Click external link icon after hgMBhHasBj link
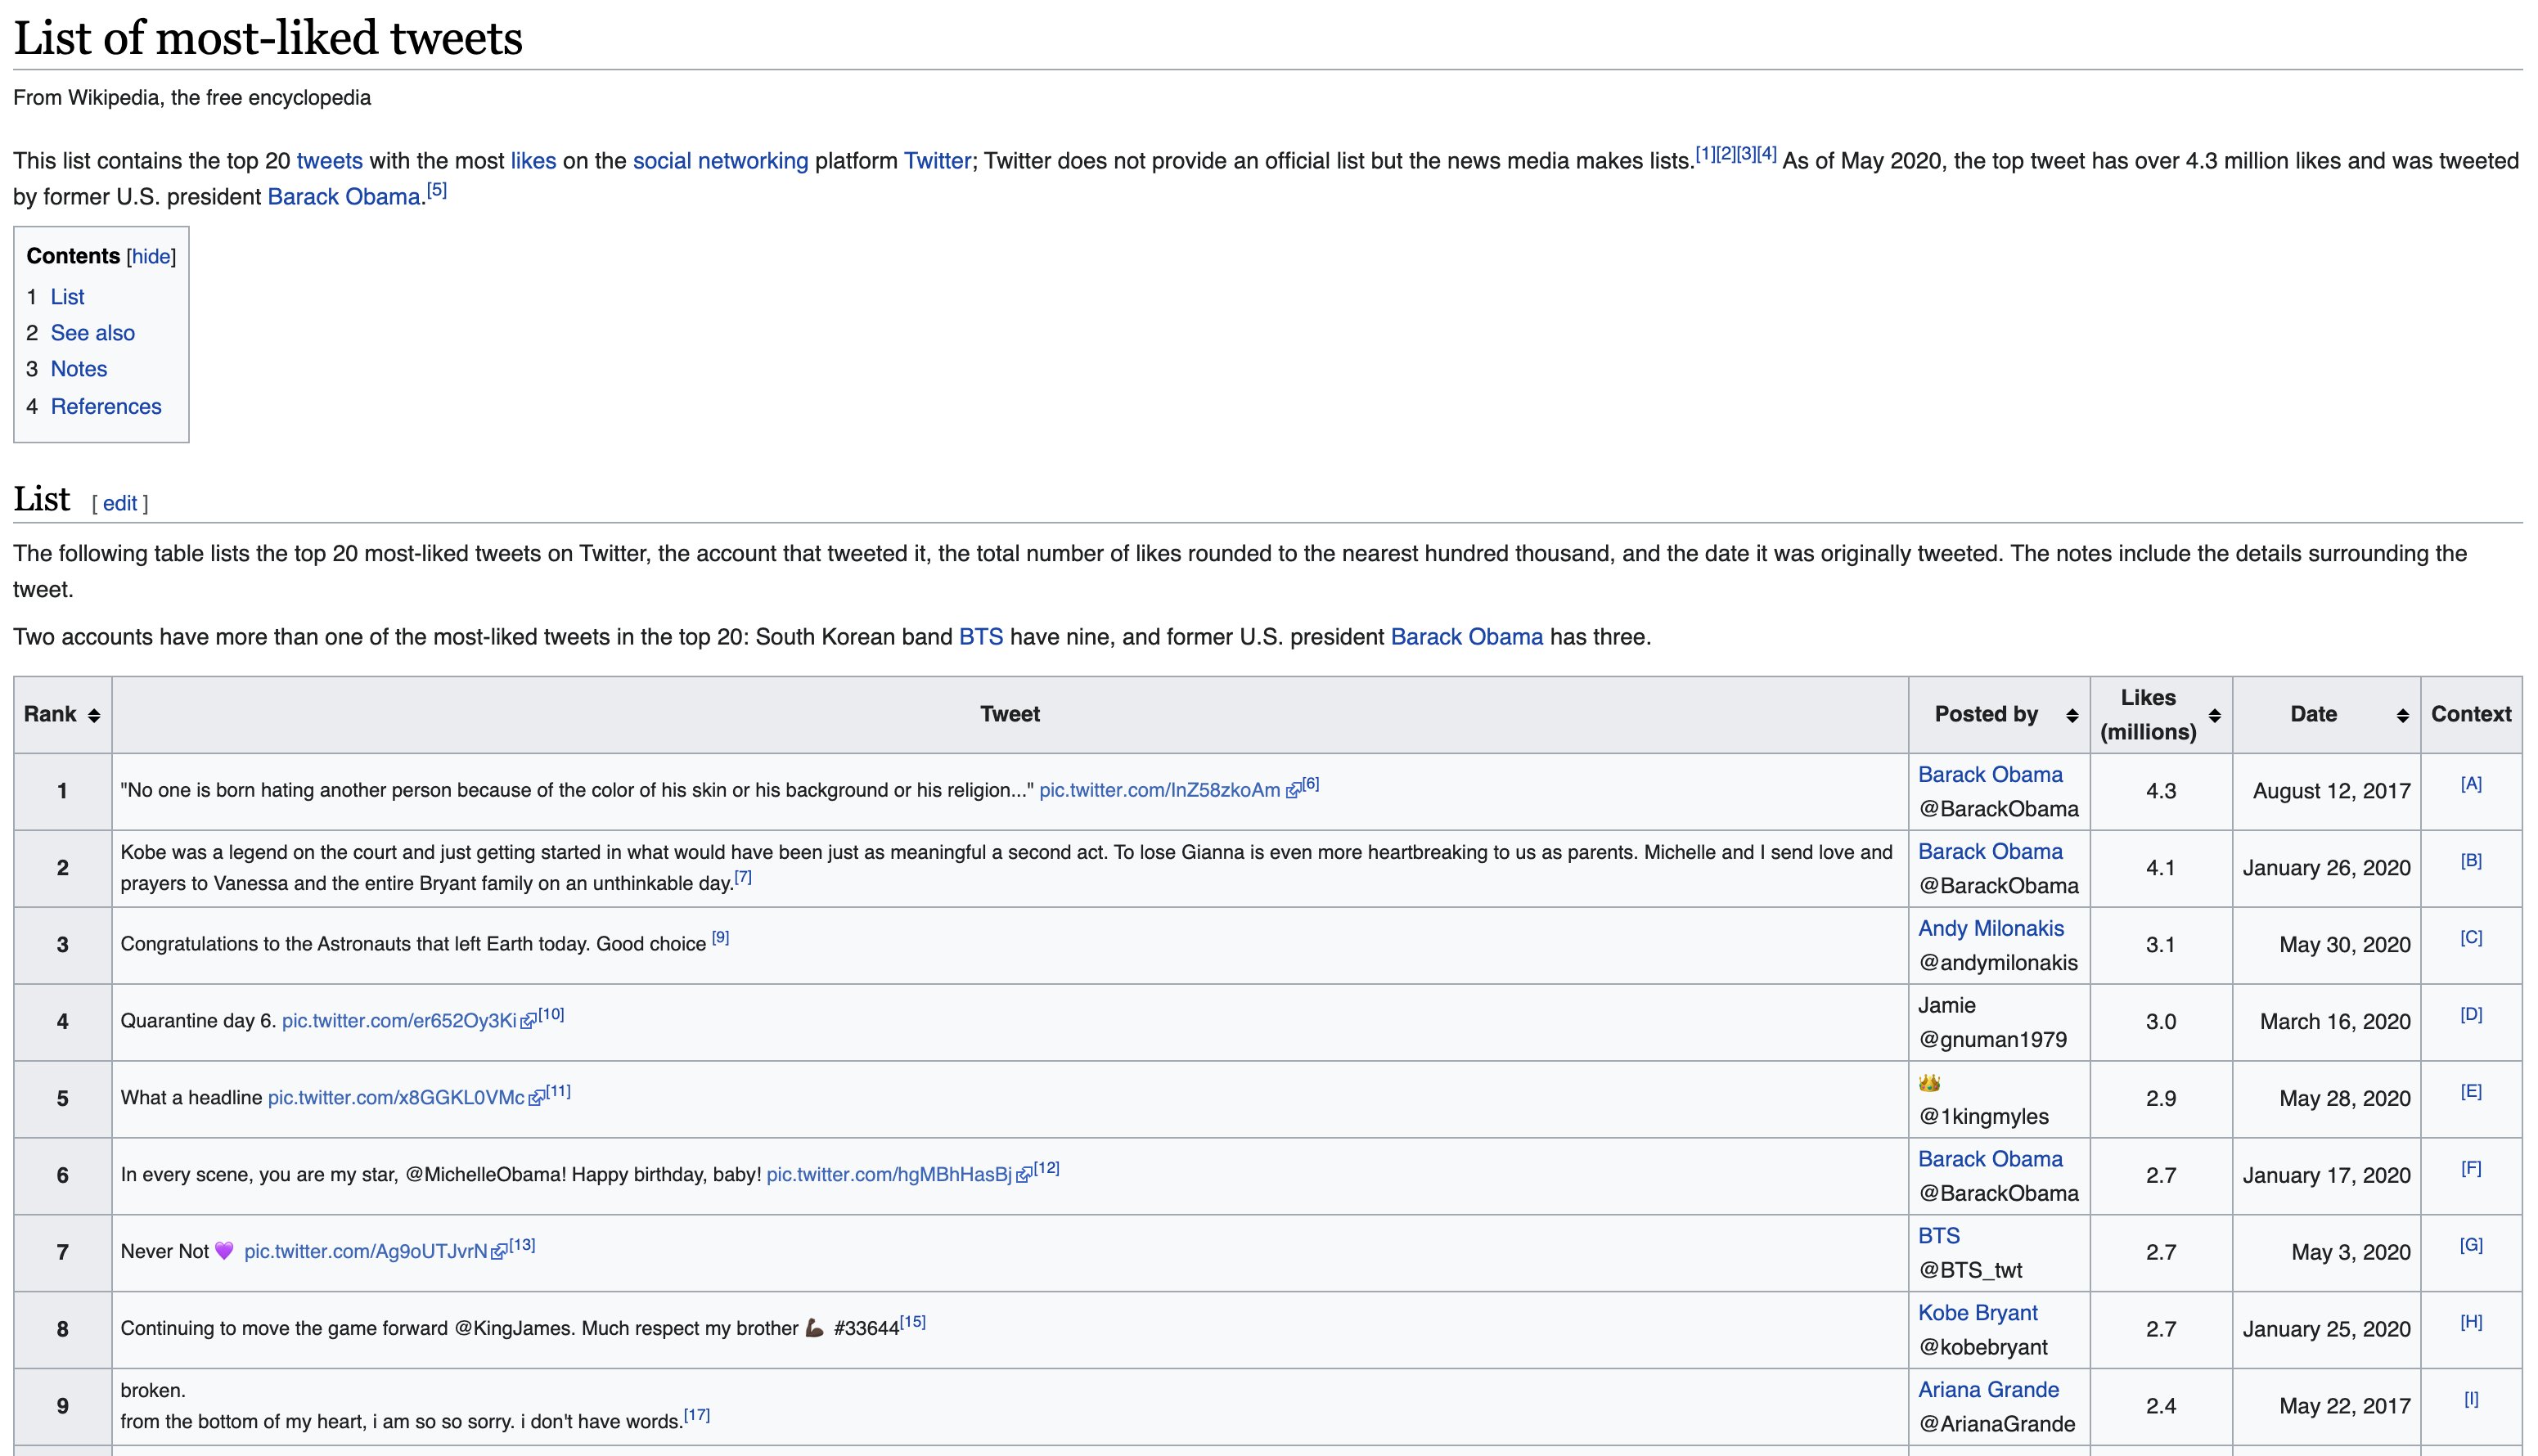Image resolution: width=2538 pixels, height=1456 pixels. point(1024,1176)
